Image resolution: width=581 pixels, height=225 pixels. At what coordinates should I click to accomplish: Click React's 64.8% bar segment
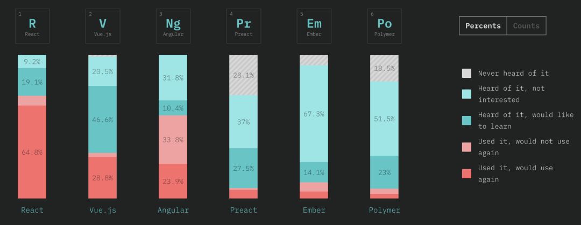(x=32, y=152)
